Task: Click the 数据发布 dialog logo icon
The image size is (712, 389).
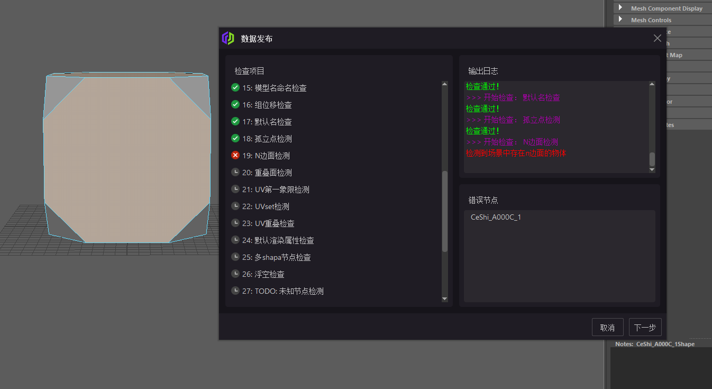Action: (228, 38)
